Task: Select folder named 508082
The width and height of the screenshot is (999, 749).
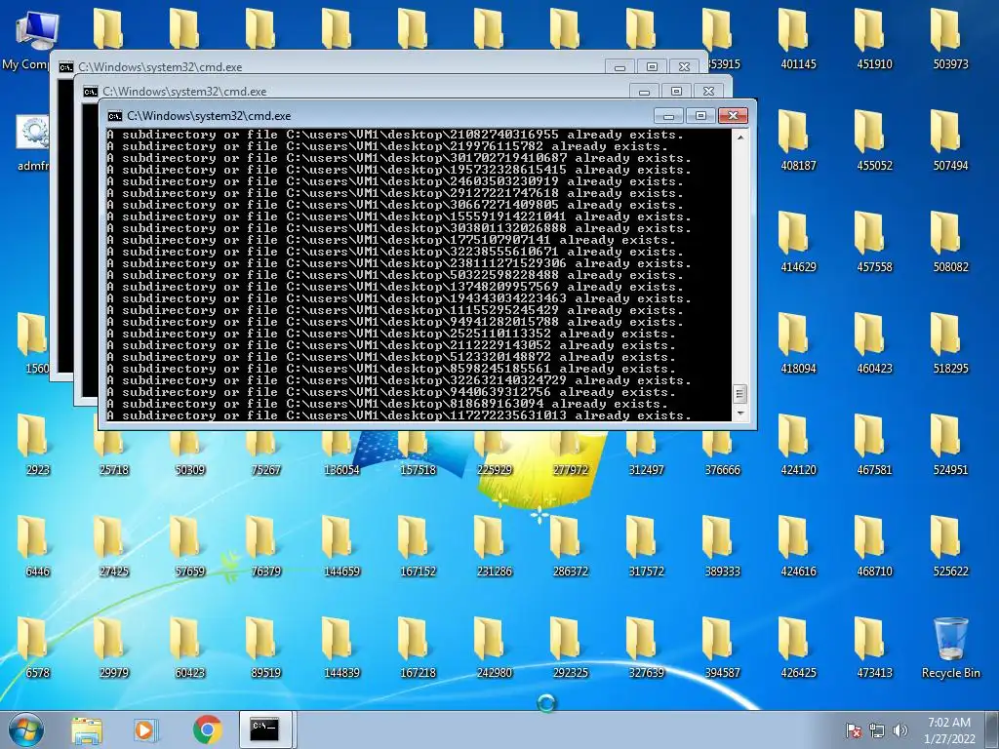Action: 950,242
